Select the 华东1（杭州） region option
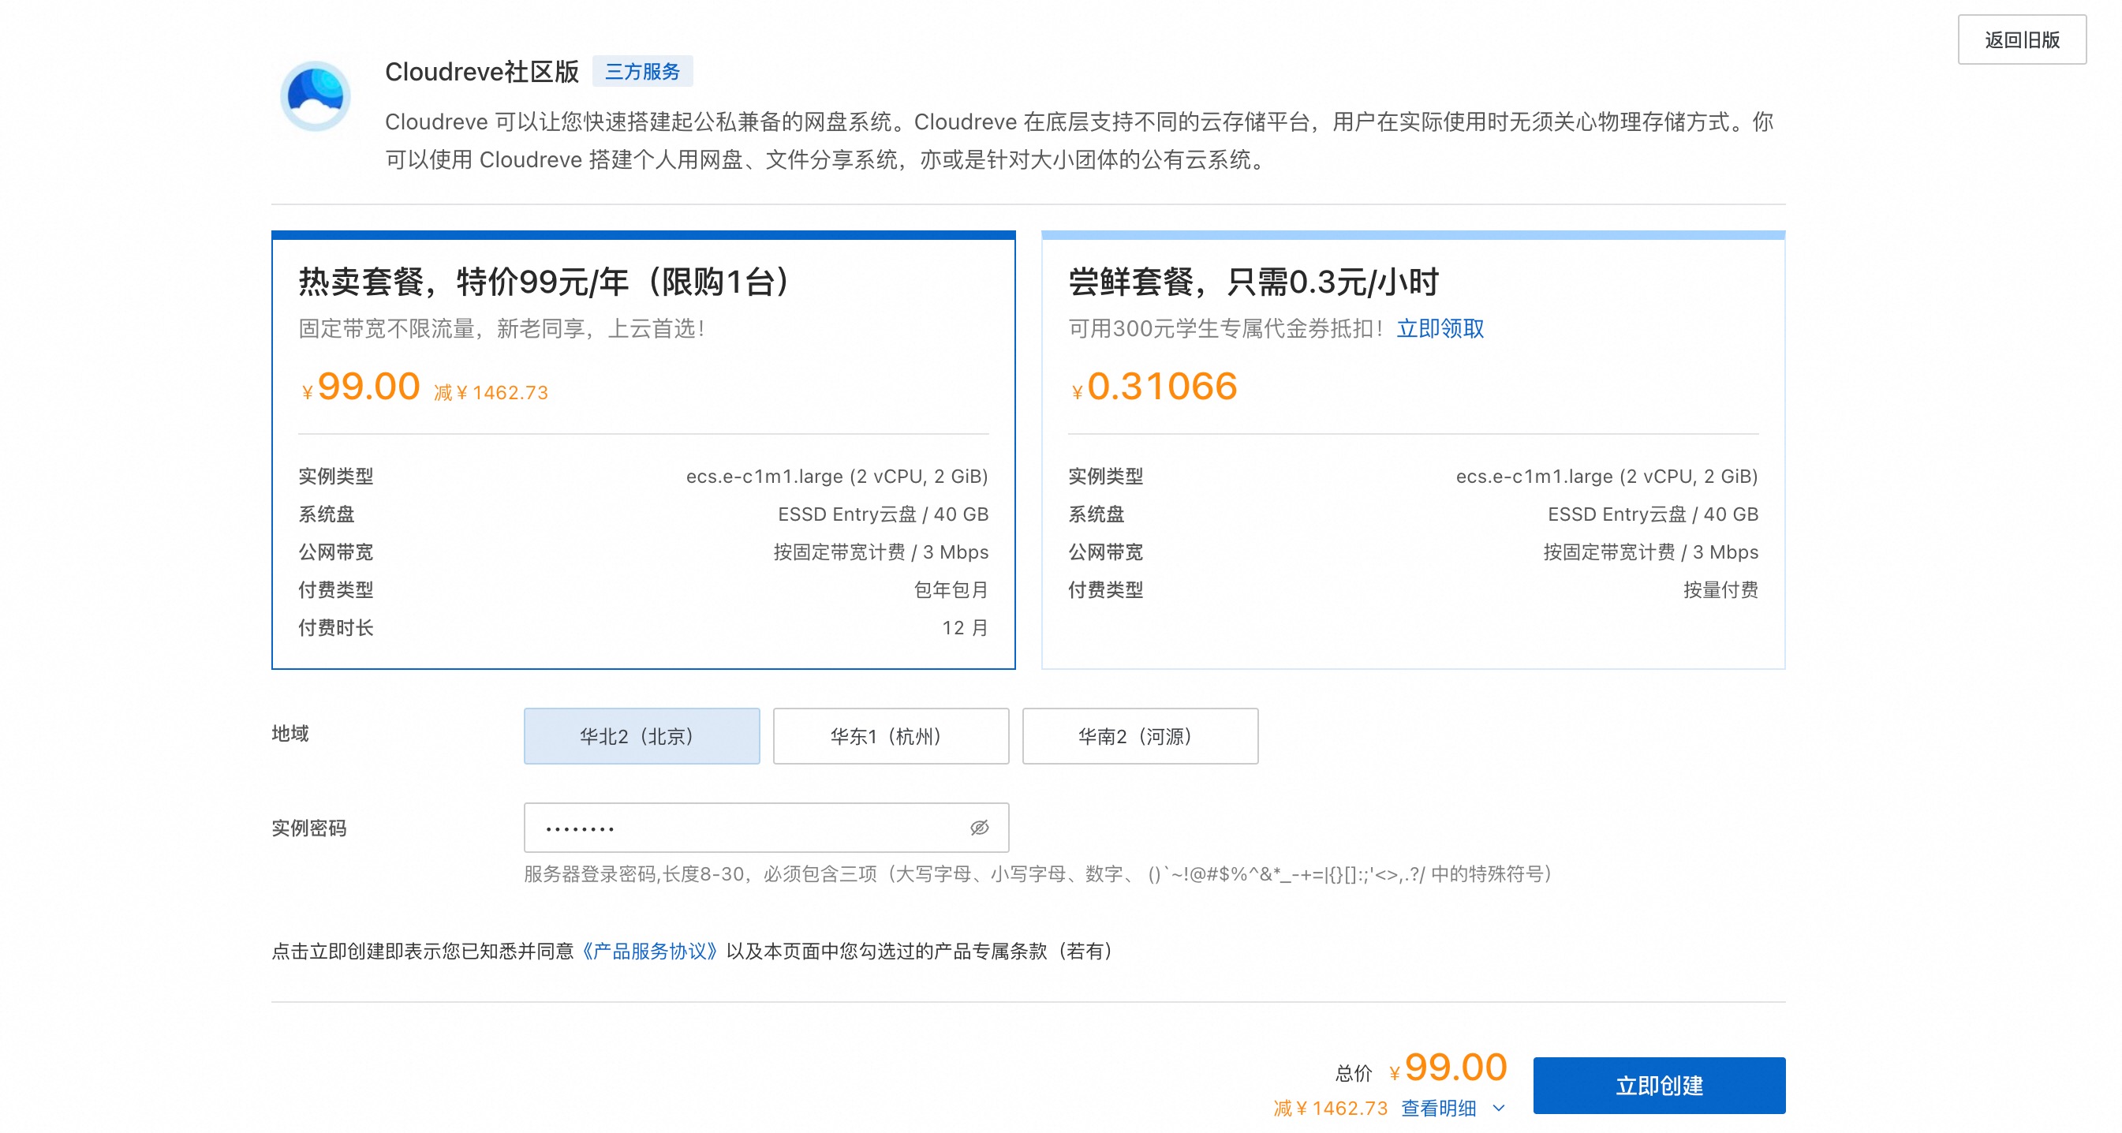The width and height of the screenshot is (2122, 1133). tap(890, 736)
